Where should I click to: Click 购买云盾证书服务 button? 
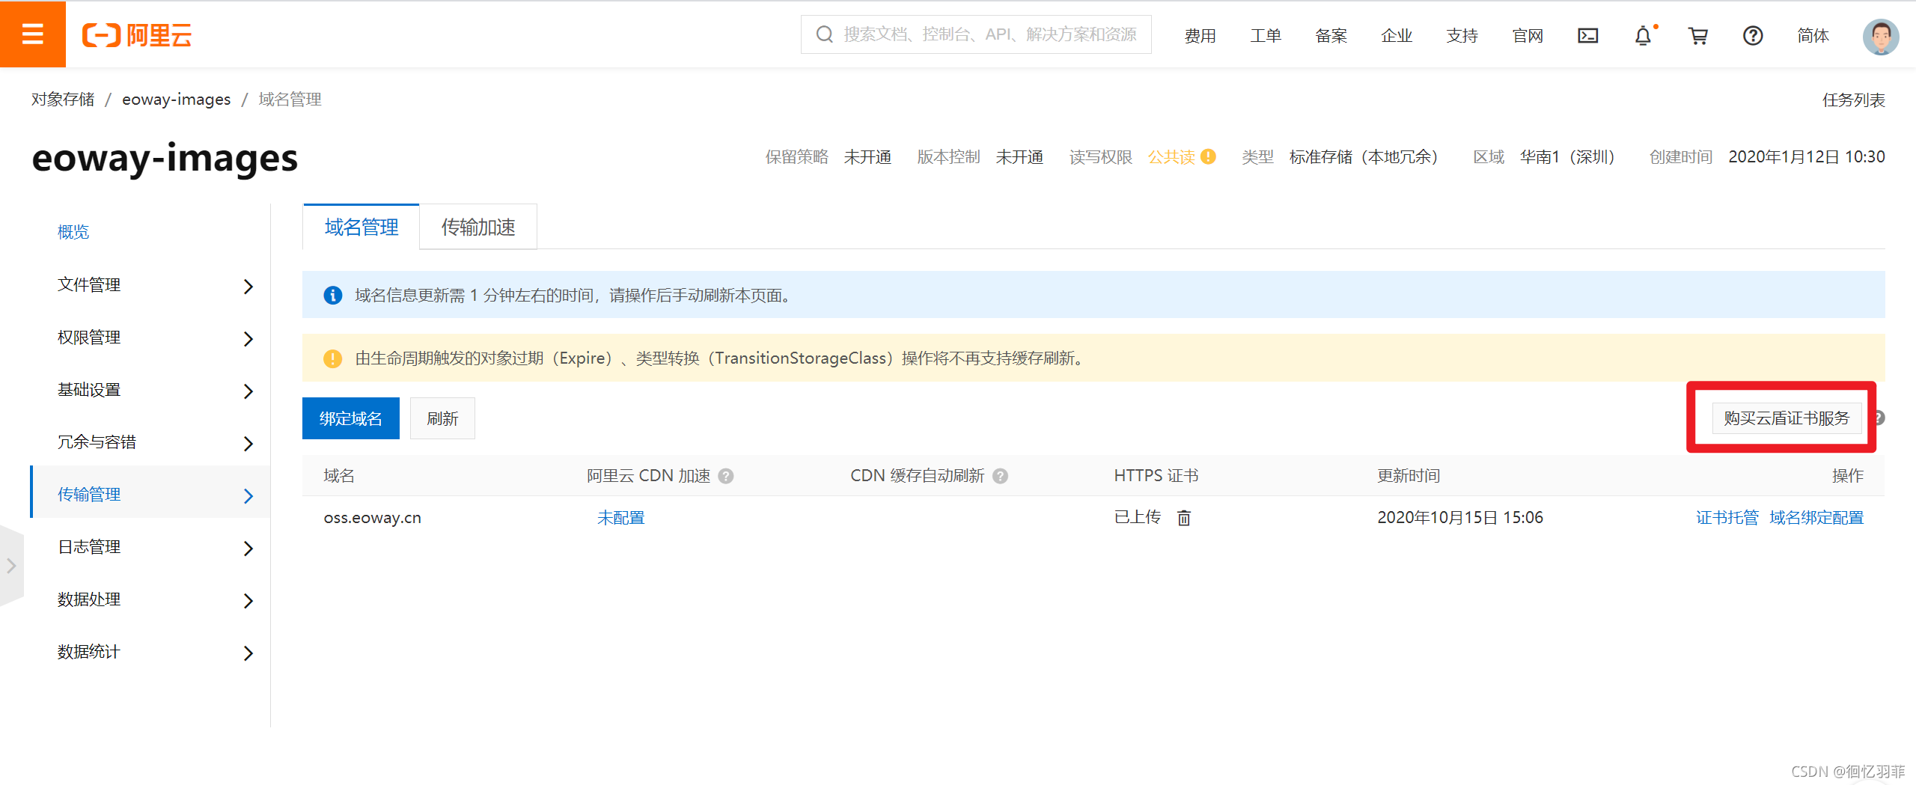pyautogui.click(x=1787, y=418)
